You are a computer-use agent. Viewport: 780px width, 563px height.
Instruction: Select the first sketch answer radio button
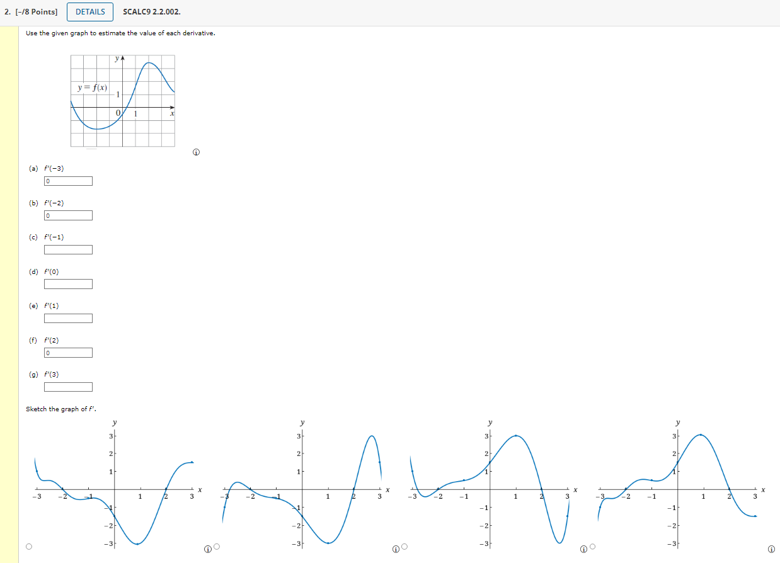30,547
